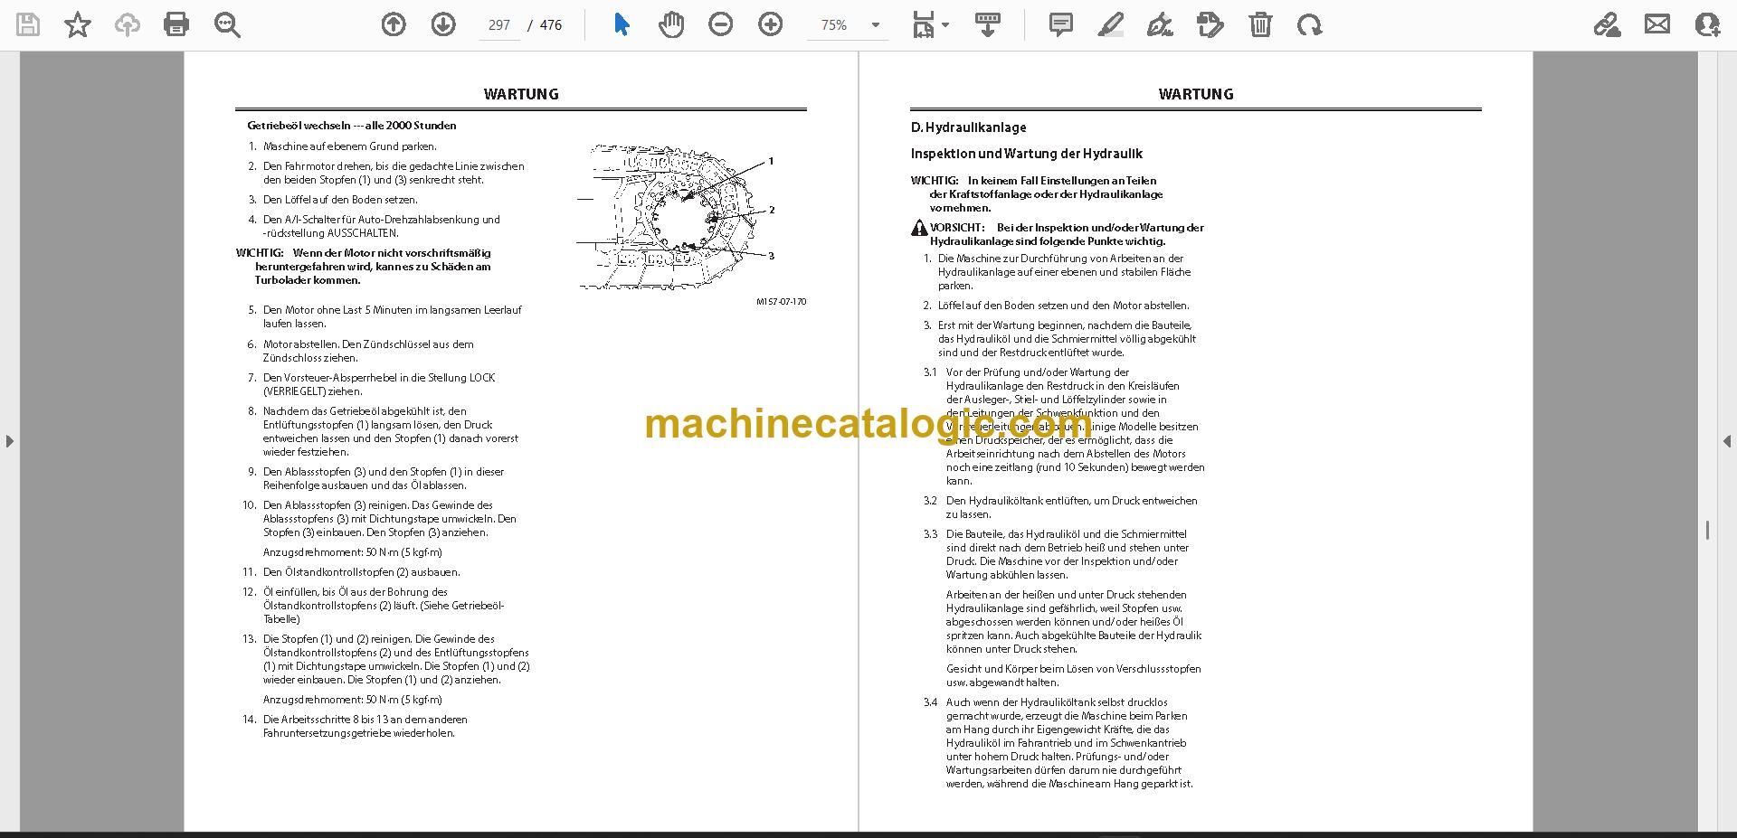1737x838 pixels.
Task: Add bookmark with star icon
Action: [78, 24]
